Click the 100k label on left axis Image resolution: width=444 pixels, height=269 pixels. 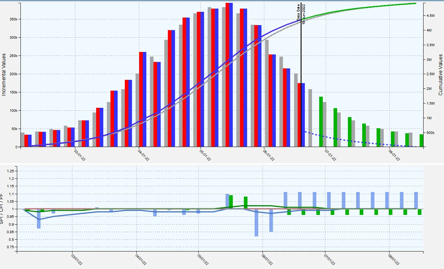pos(13,110)
